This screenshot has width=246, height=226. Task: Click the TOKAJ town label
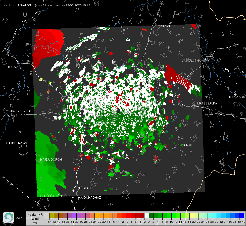pyautogui.click(x=12, y=67)
